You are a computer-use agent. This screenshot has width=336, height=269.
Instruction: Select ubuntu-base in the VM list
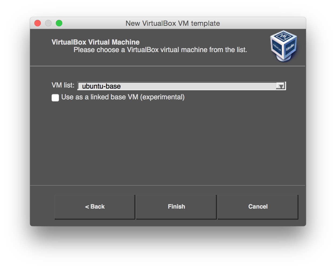point(177,86)
